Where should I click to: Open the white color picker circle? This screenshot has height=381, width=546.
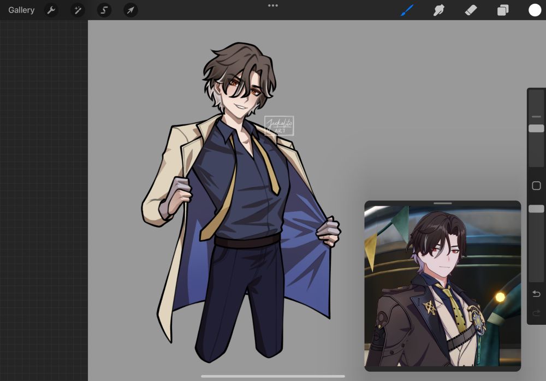pos(535,10)
